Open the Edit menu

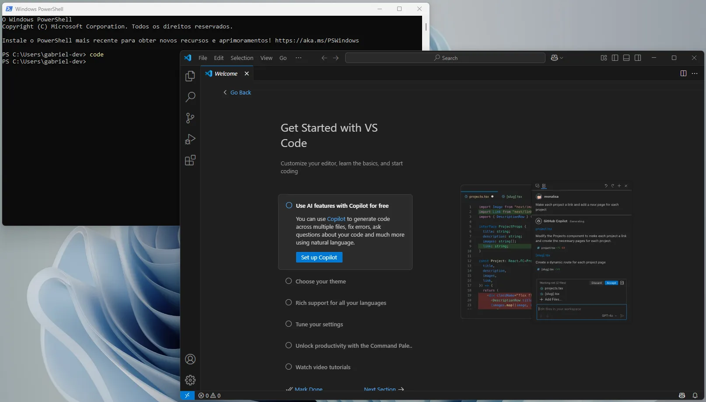point(219,58)
